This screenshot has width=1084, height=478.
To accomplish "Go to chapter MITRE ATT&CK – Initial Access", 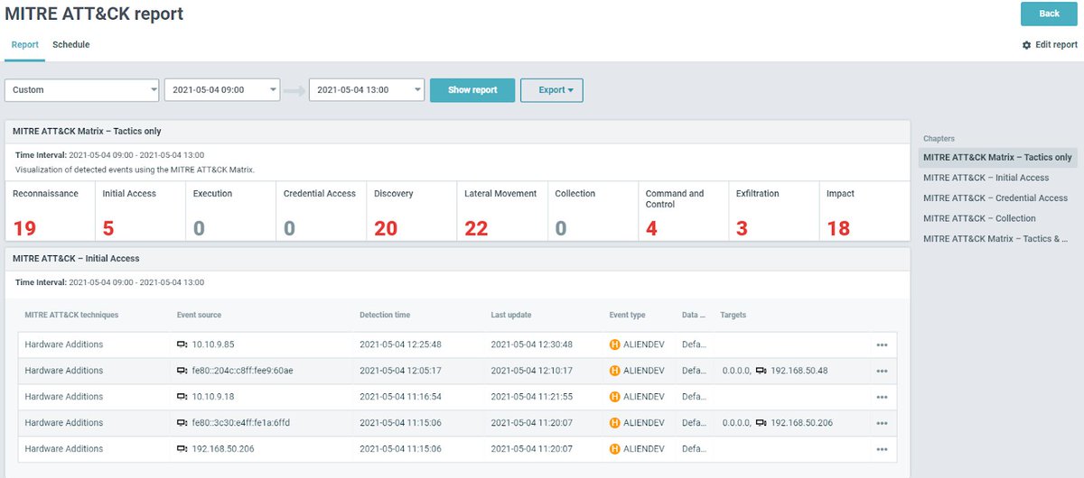I will click(x=986, y=178).
